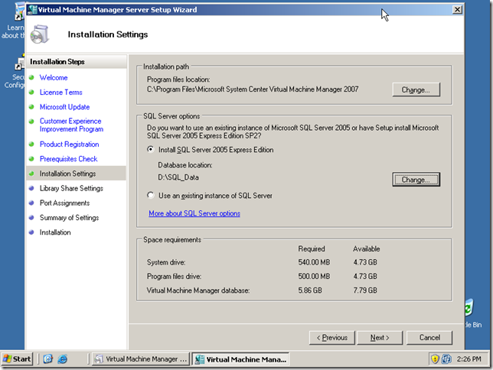Return to the Previous wizard page
493x370 pixels.
pyautogui.click(x=332, y=338)
